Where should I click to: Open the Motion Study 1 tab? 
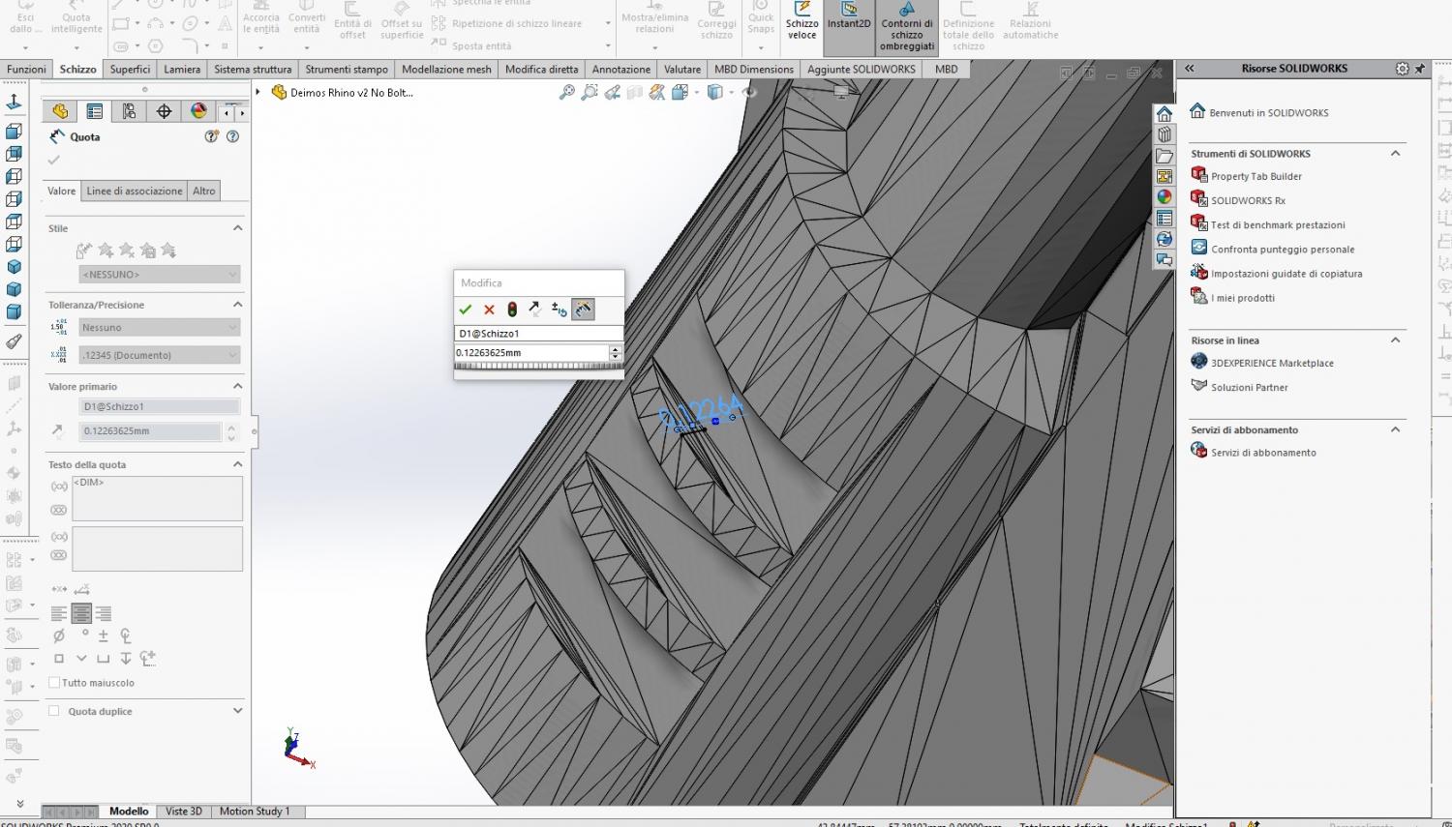click(x=254, y=812)
